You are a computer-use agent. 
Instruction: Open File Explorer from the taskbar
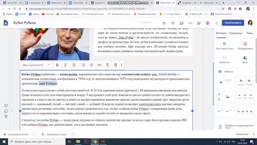click(78, 141)
